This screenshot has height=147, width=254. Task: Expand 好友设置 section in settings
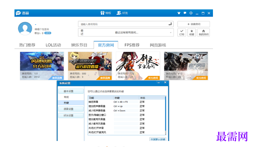tap(71, 116)
